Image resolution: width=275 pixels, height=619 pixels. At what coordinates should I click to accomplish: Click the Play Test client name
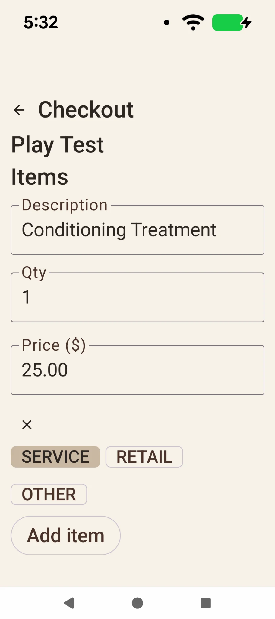coord(58,145)
